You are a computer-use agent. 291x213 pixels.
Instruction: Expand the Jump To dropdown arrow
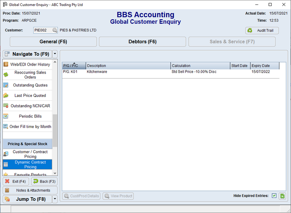tap(55, 199)
